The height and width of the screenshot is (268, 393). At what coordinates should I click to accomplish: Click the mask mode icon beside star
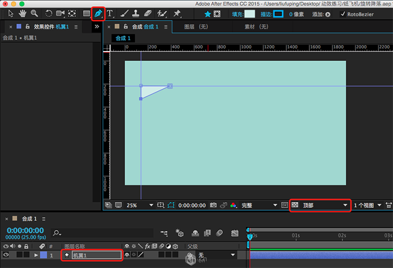coord(217,14)
